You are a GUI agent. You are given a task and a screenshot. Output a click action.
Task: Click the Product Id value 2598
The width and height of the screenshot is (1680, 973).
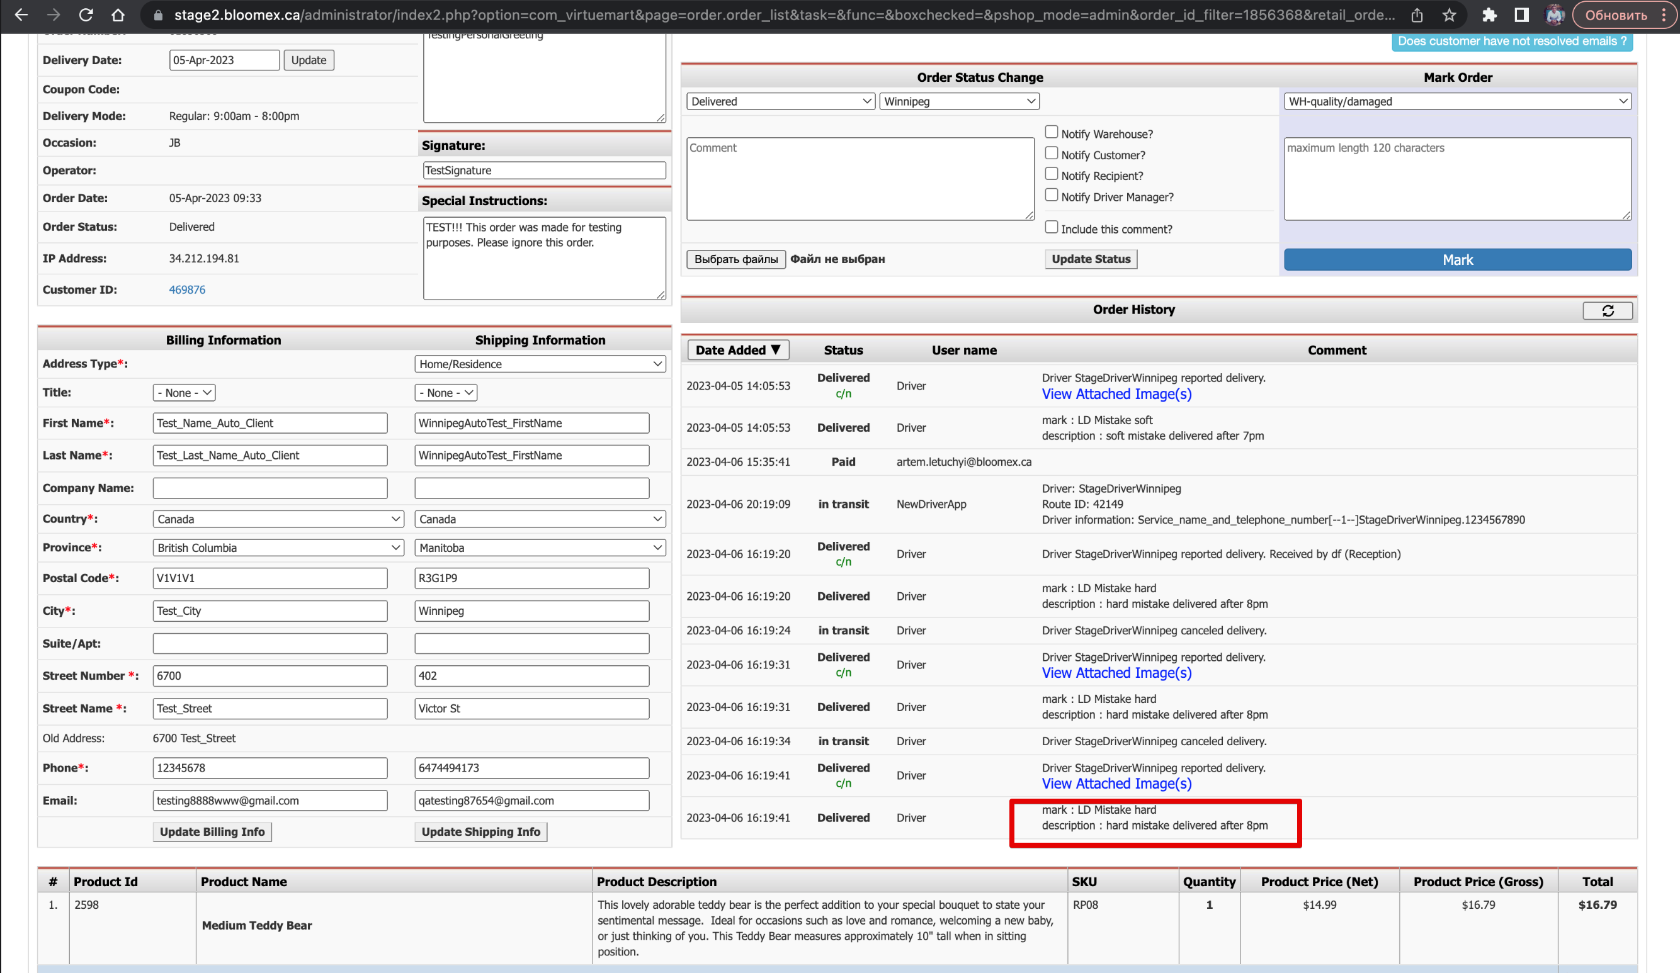pos(86,905)
